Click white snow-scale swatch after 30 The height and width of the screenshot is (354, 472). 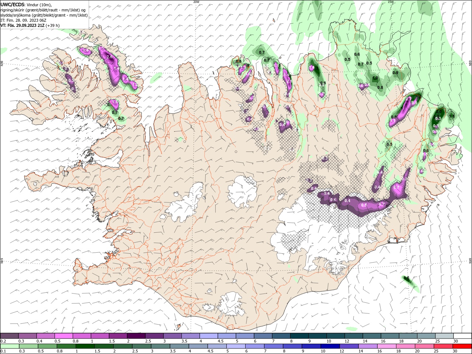(462, 336)
